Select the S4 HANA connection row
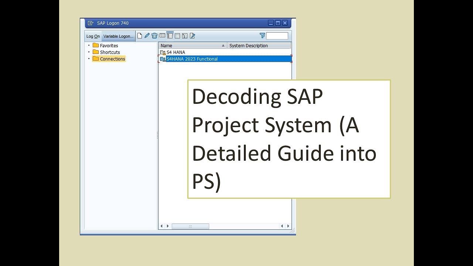Viewport: 473px width, 266px height. [225, 52]
